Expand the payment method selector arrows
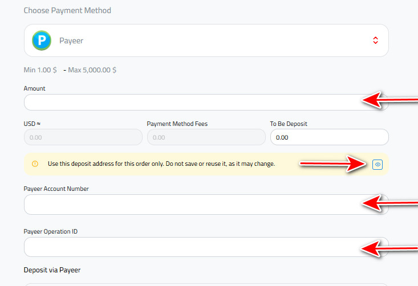The height and width of the screenshot is (286, 418). 375,40
